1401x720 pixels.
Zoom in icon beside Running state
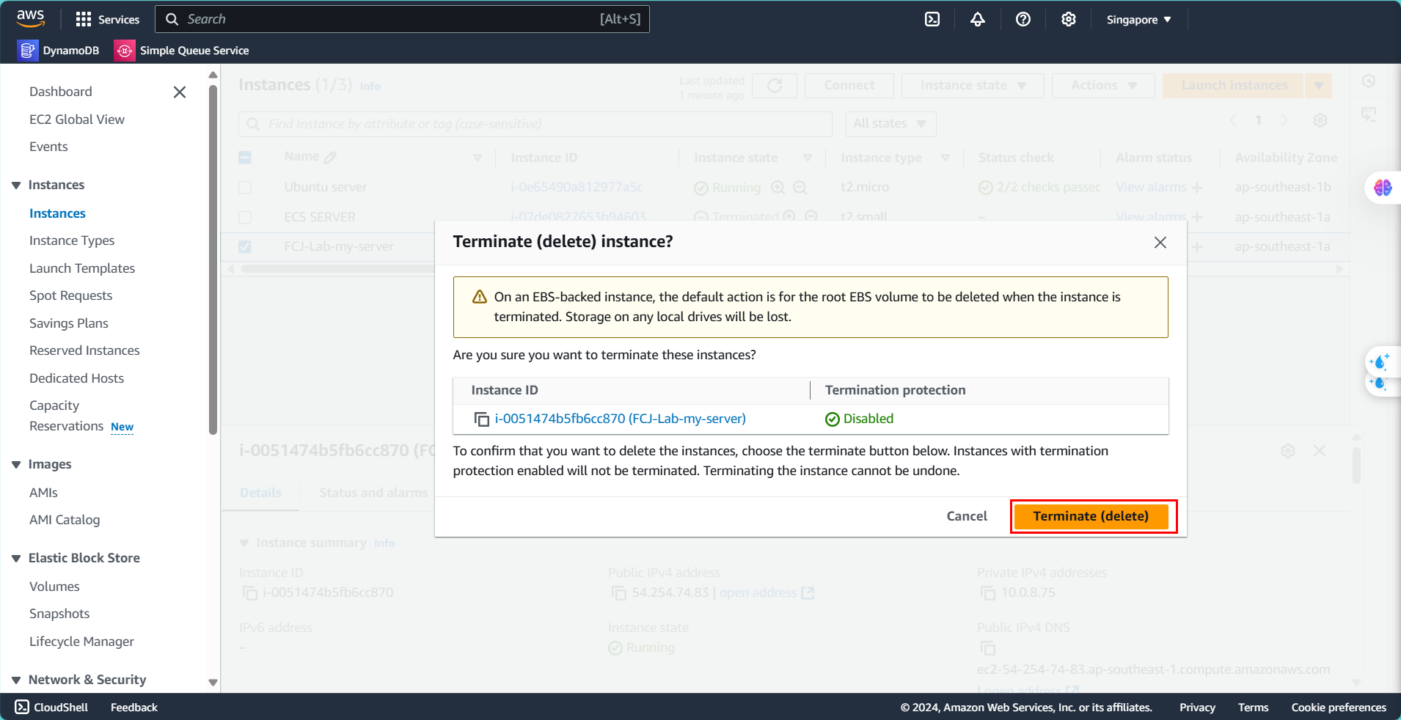778,188
